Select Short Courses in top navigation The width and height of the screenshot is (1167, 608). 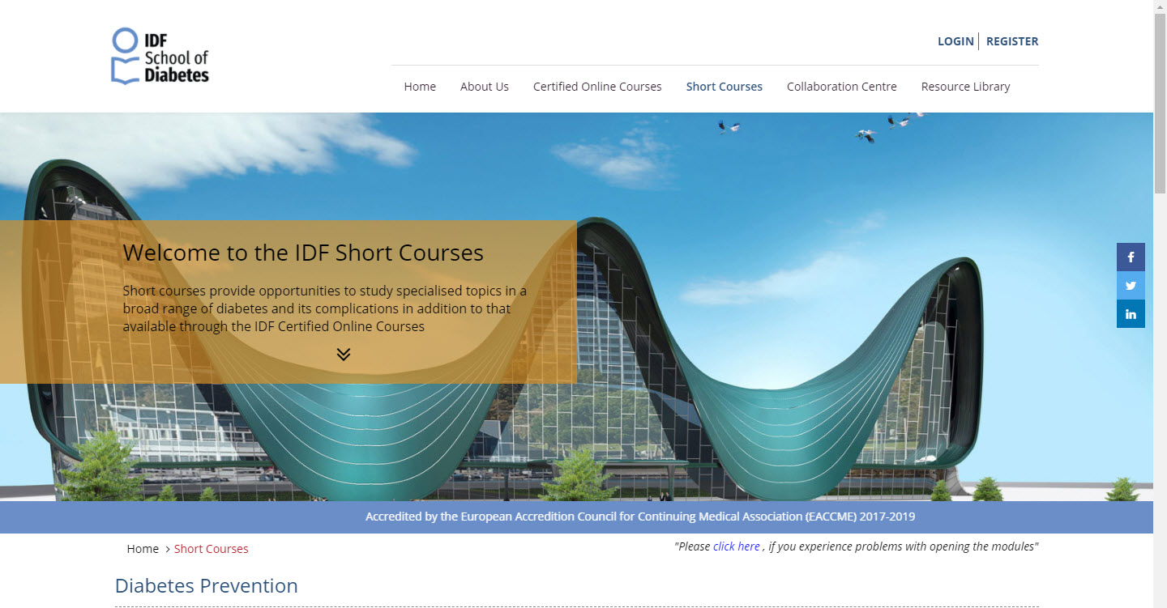tap(724, 87)
